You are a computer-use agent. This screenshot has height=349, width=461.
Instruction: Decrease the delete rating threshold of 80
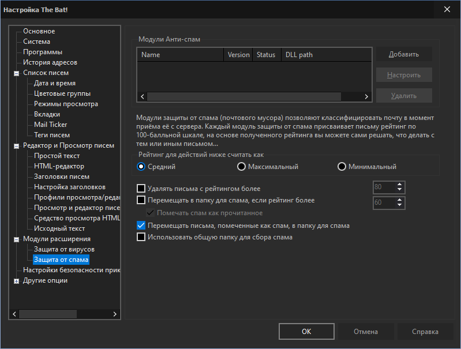(400, 189)
